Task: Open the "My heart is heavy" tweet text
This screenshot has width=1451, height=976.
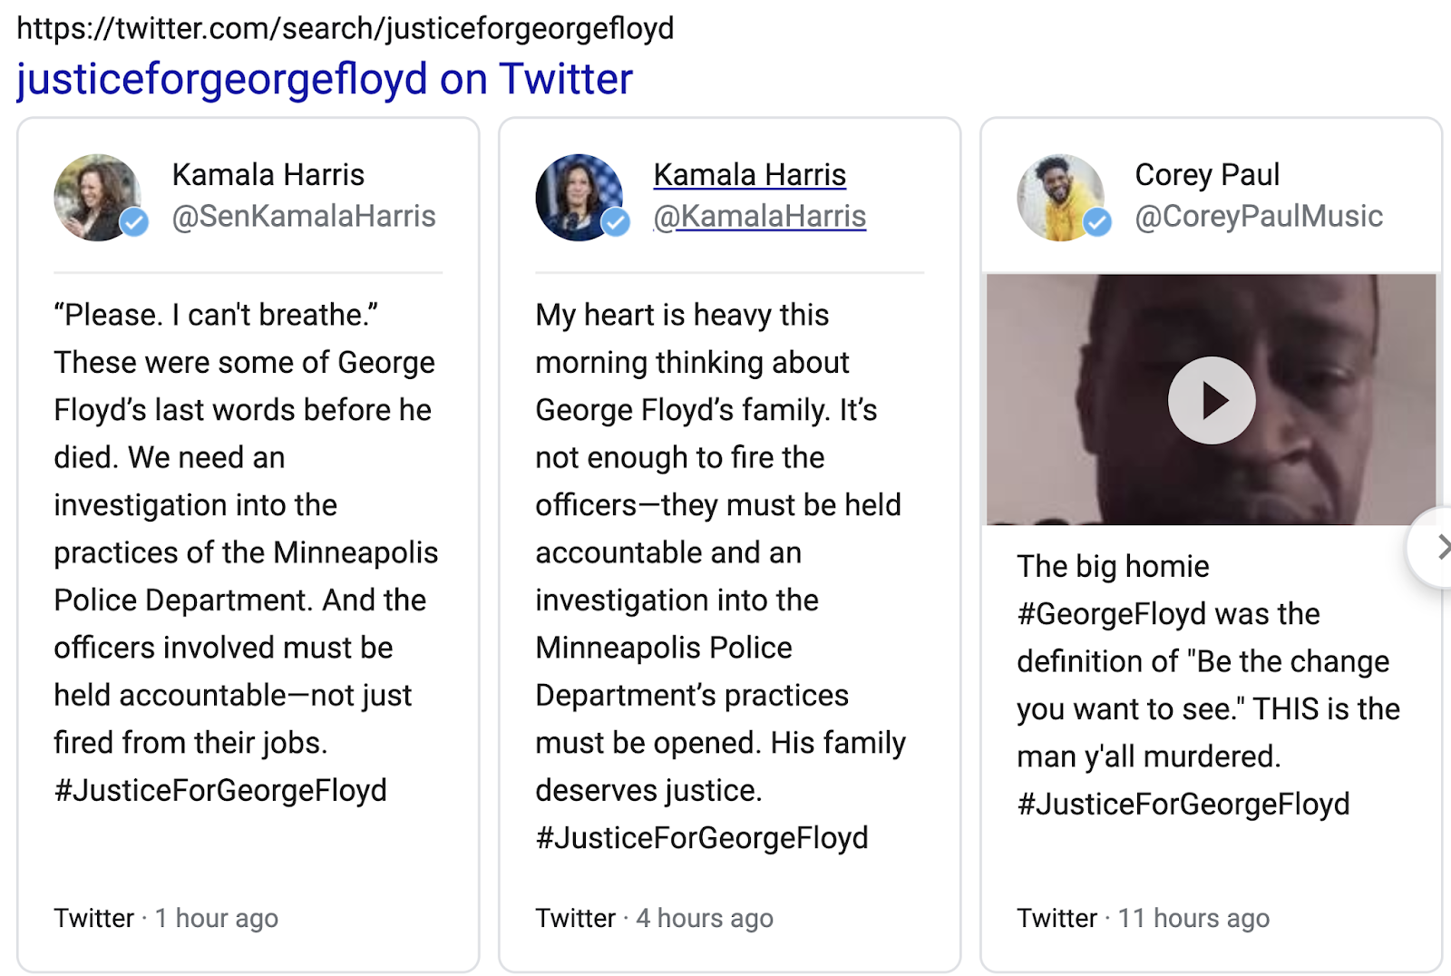Action: click(x=721, y=576)
